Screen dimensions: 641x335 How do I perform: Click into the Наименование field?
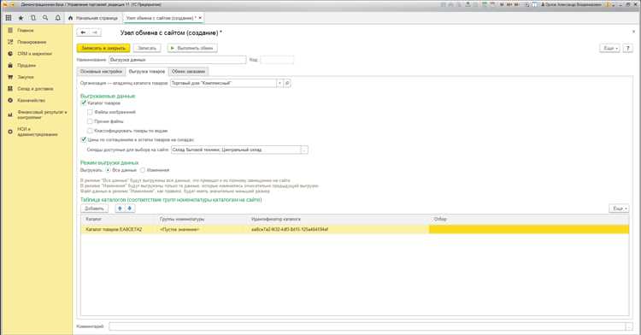pyautogui.click(x=178, y=60)
